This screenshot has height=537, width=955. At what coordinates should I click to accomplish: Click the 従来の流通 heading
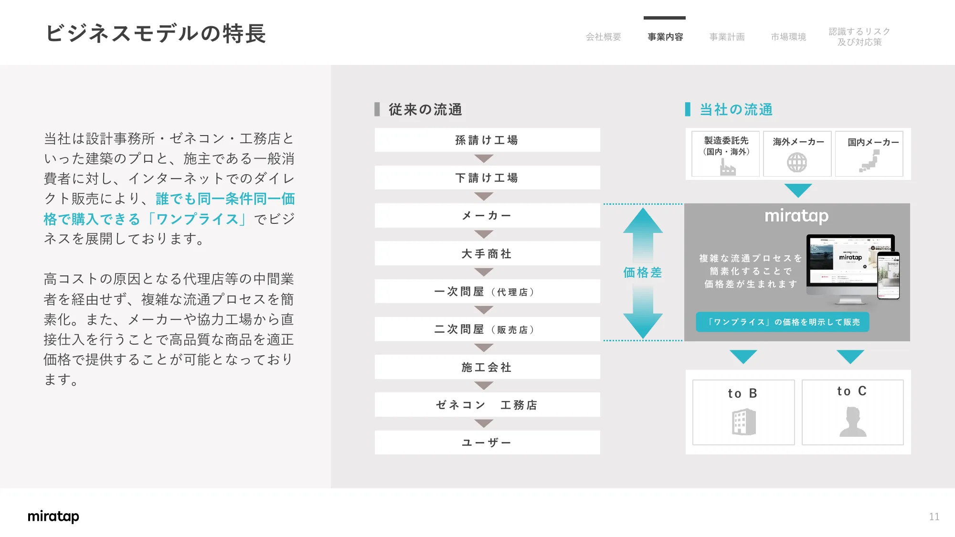(425, 110)
